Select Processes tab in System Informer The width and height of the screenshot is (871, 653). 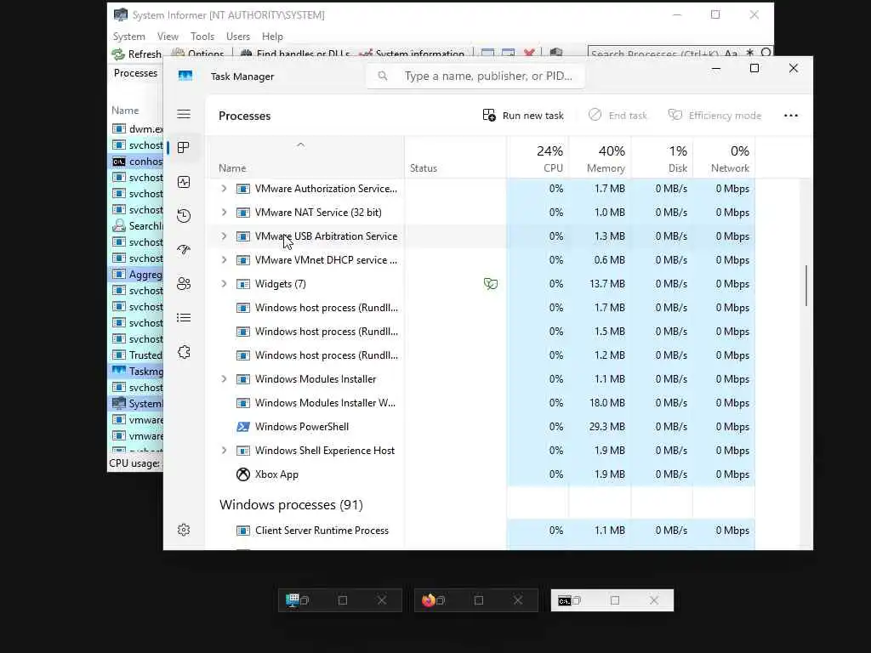[135, 73]
